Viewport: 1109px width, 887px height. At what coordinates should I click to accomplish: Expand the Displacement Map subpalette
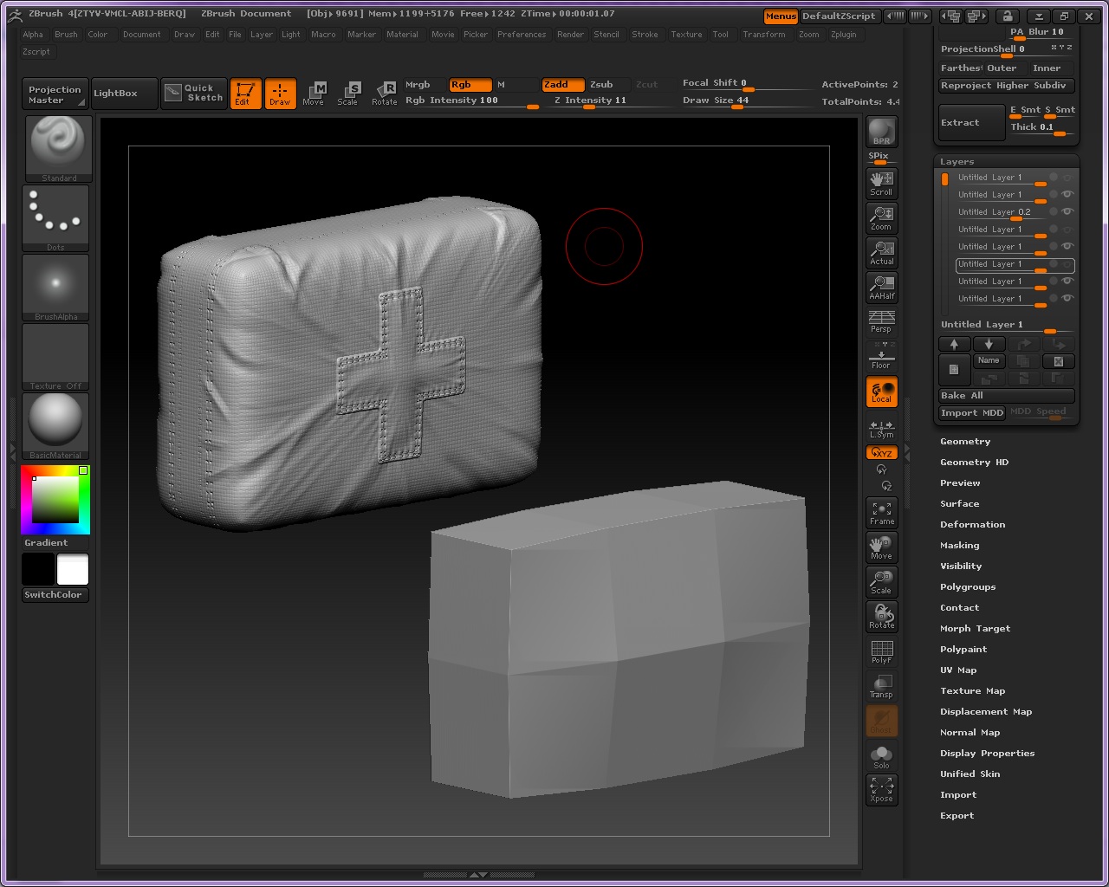coord(986,712)
